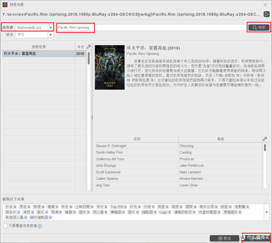Remove the 额外缩略图 tag
The image size is (272, 243).
[x=50, y=218]
